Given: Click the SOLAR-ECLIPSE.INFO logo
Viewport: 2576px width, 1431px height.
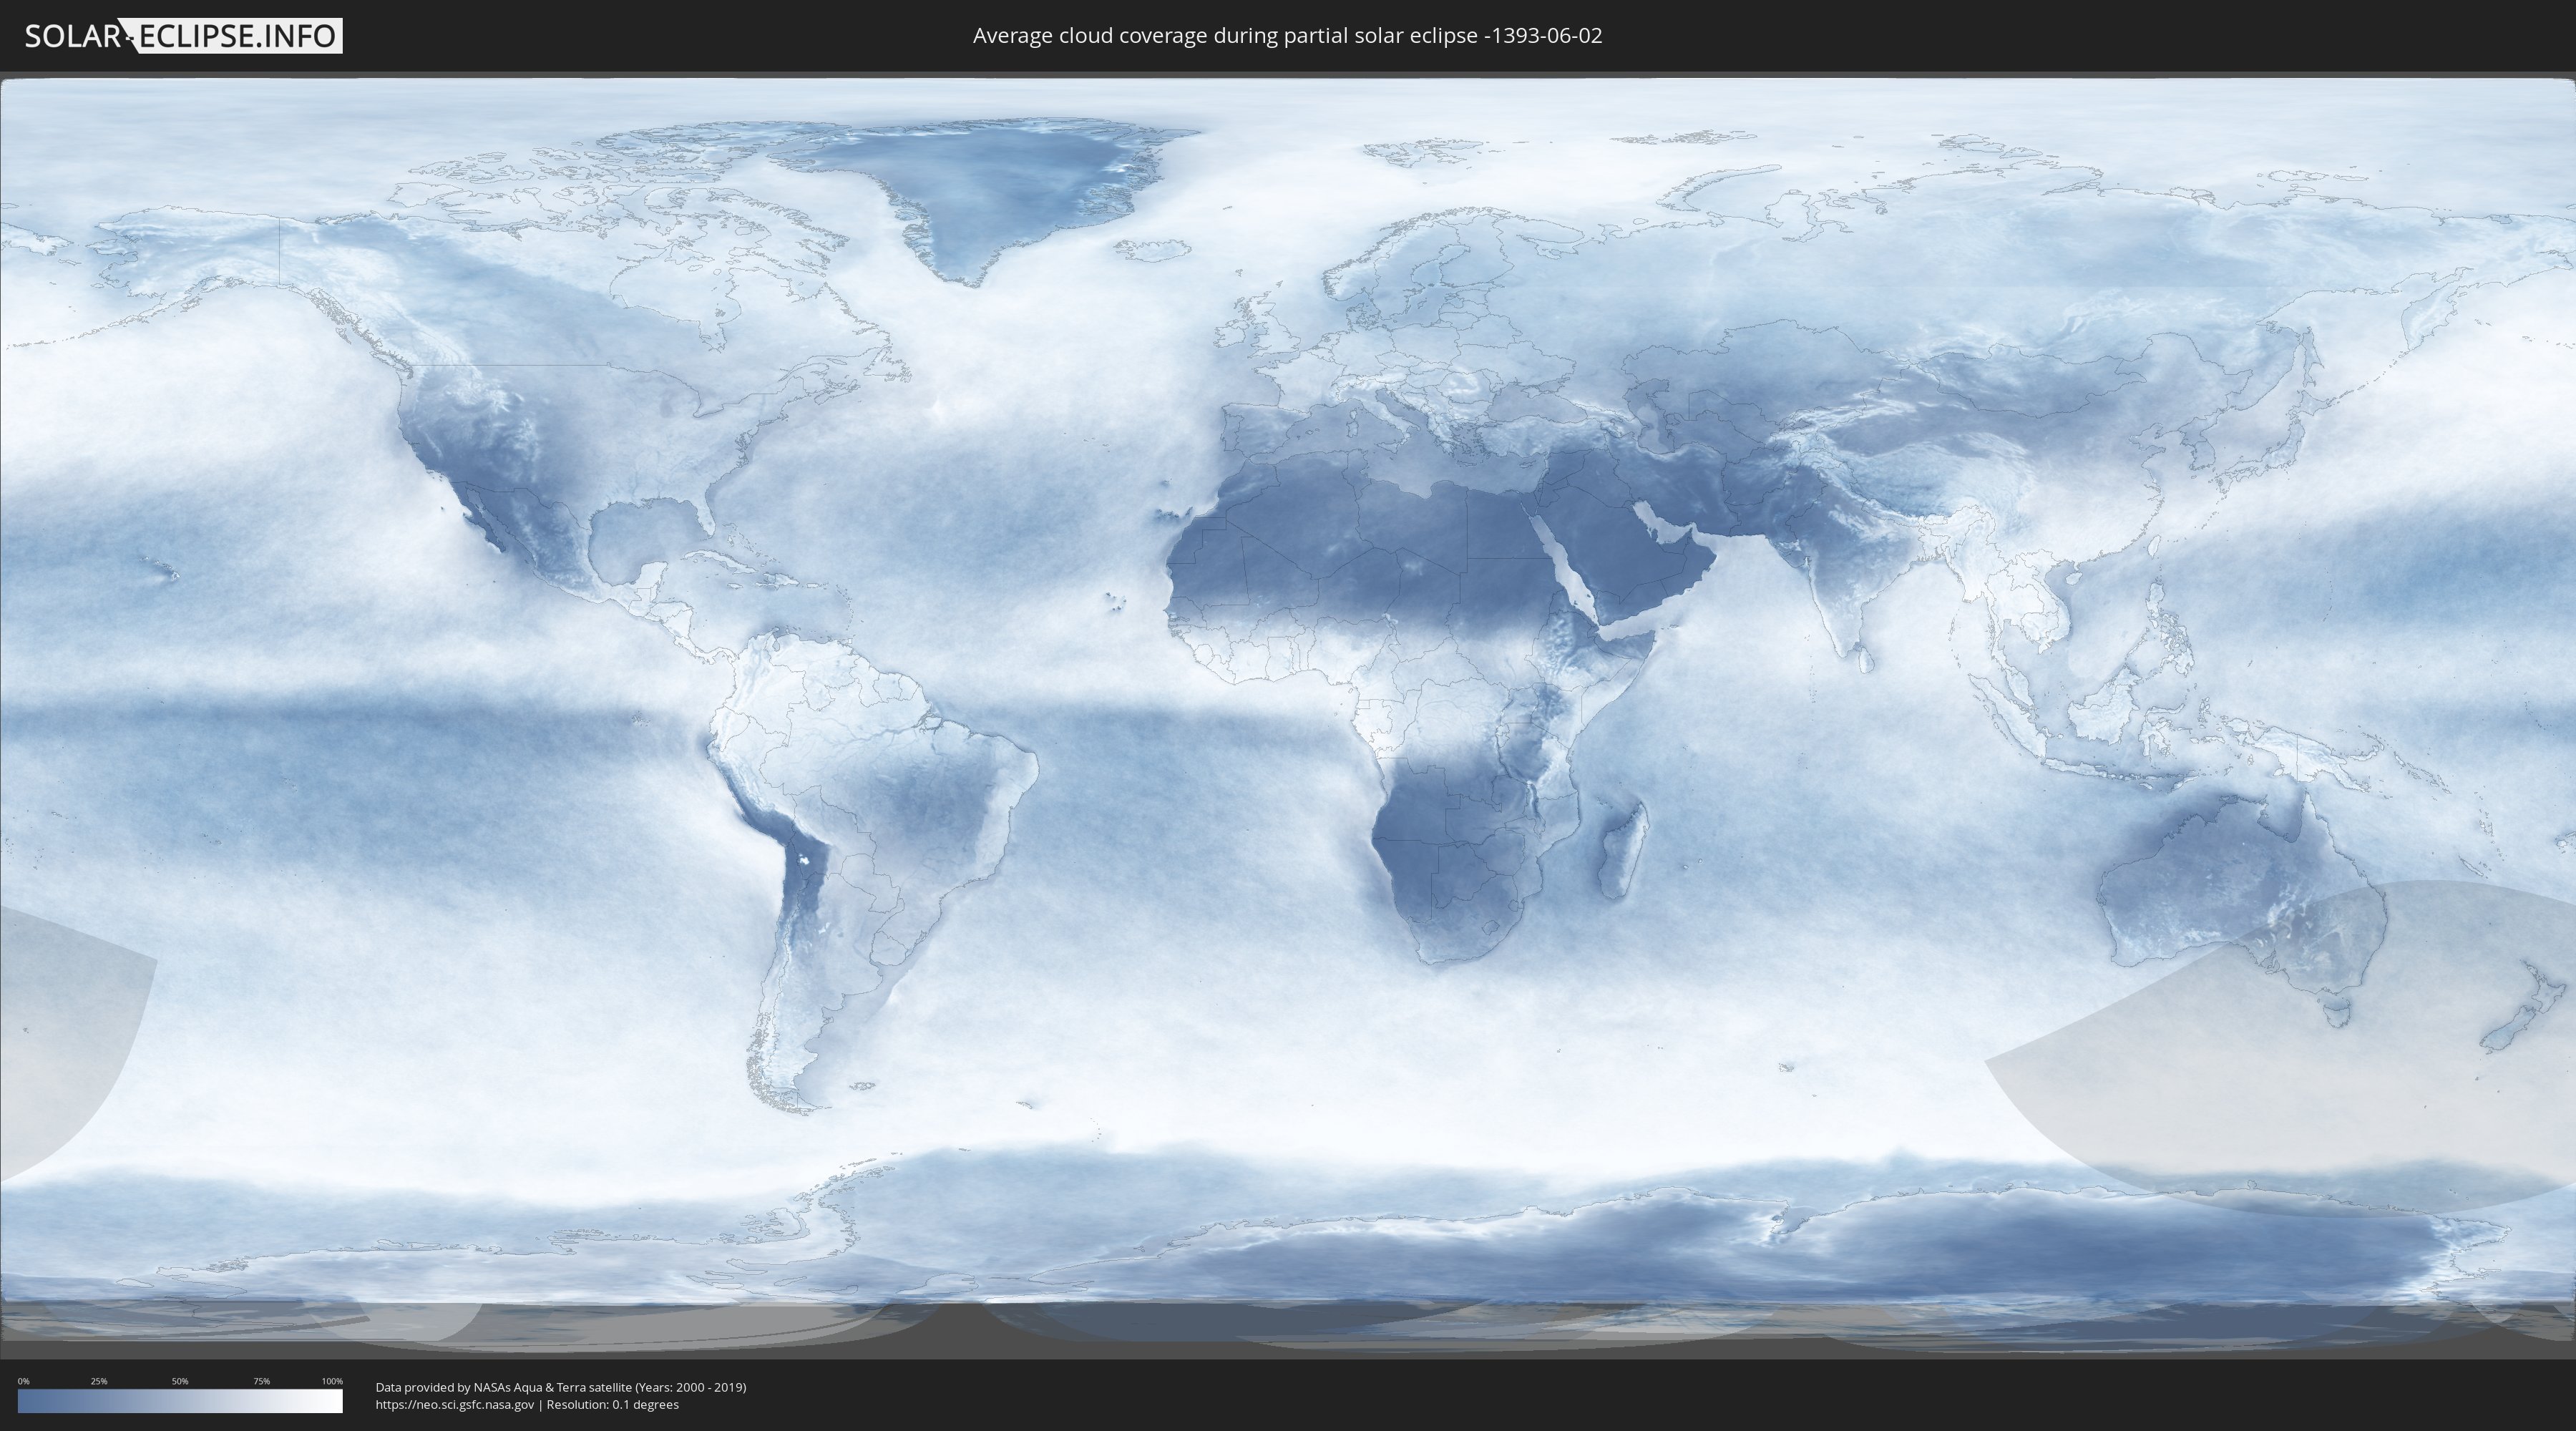Looking at the screenshot, I should (183, 36).
